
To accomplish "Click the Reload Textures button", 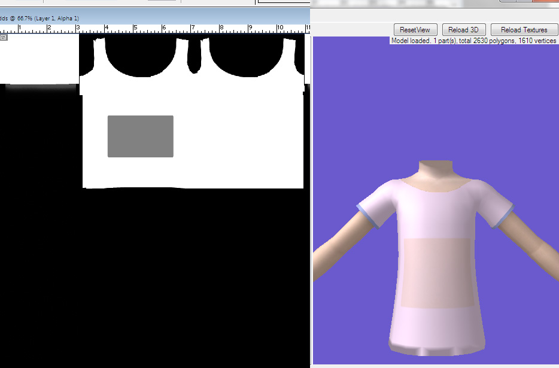I will [524, 29].
